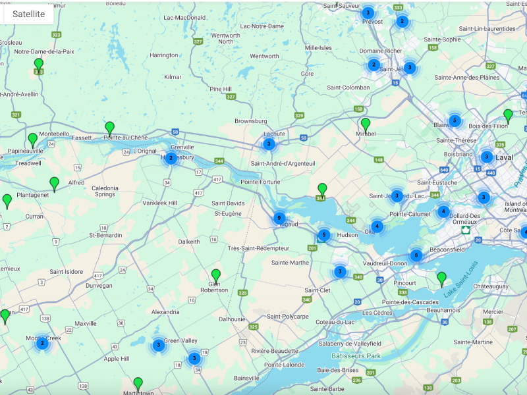
Task: Open the 5-marker cluster near Hudson
Action: click(x=323, y=235)
